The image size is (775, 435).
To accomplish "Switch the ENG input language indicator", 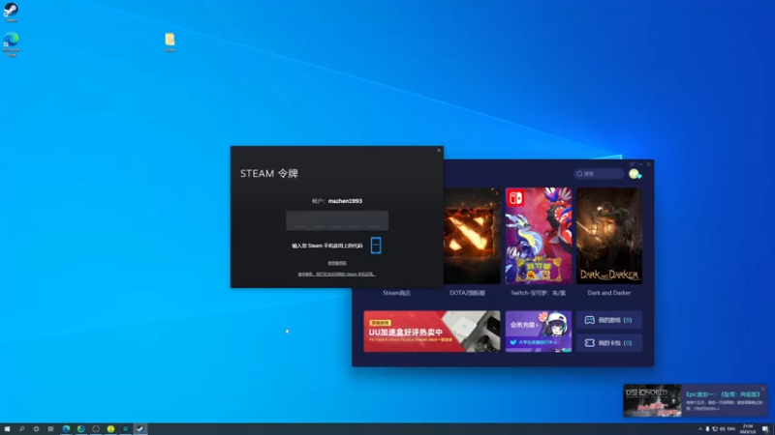I will [x=731, y=429].
